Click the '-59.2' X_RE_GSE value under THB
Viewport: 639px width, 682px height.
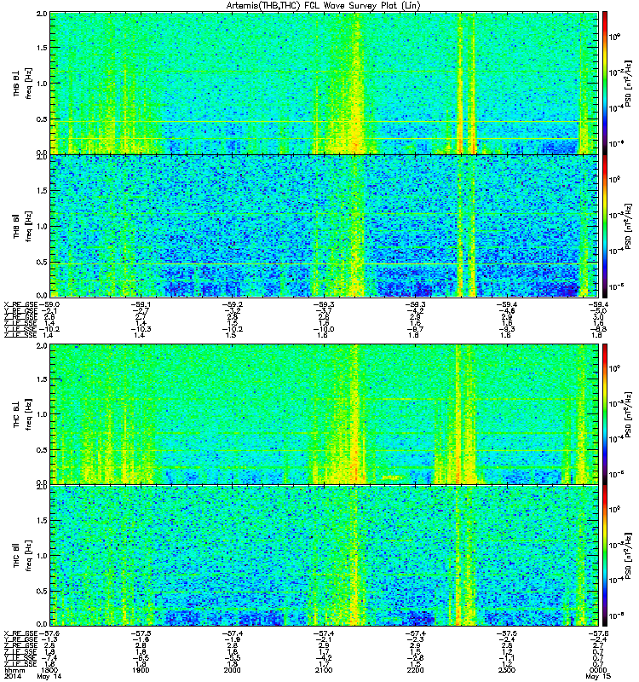(x=232, y=304)
